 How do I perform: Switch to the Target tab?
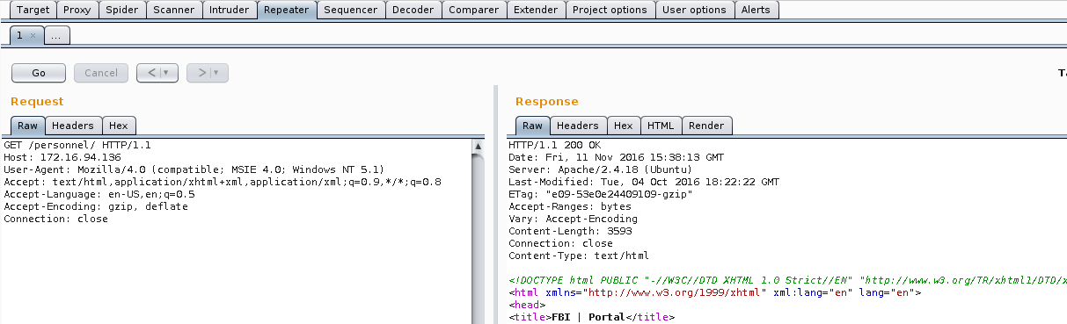(x=33, y=11)
